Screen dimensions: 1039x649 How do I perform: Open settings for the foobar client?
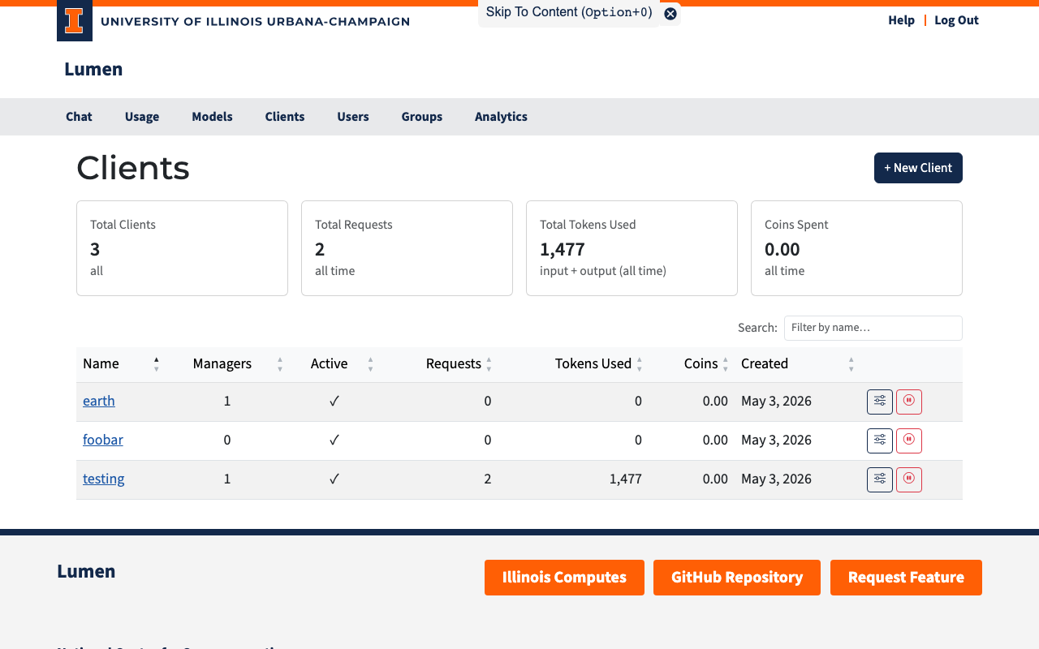[x=880, y=441]
